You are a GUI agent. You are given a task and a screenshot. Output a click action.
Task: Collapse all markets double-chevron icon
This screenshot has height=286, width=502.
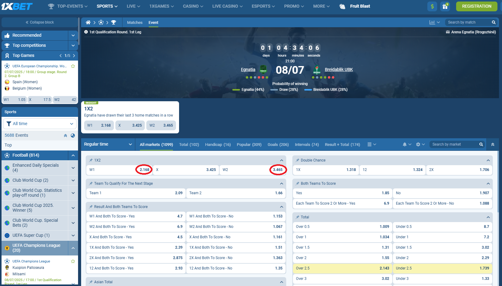[493, 144]
